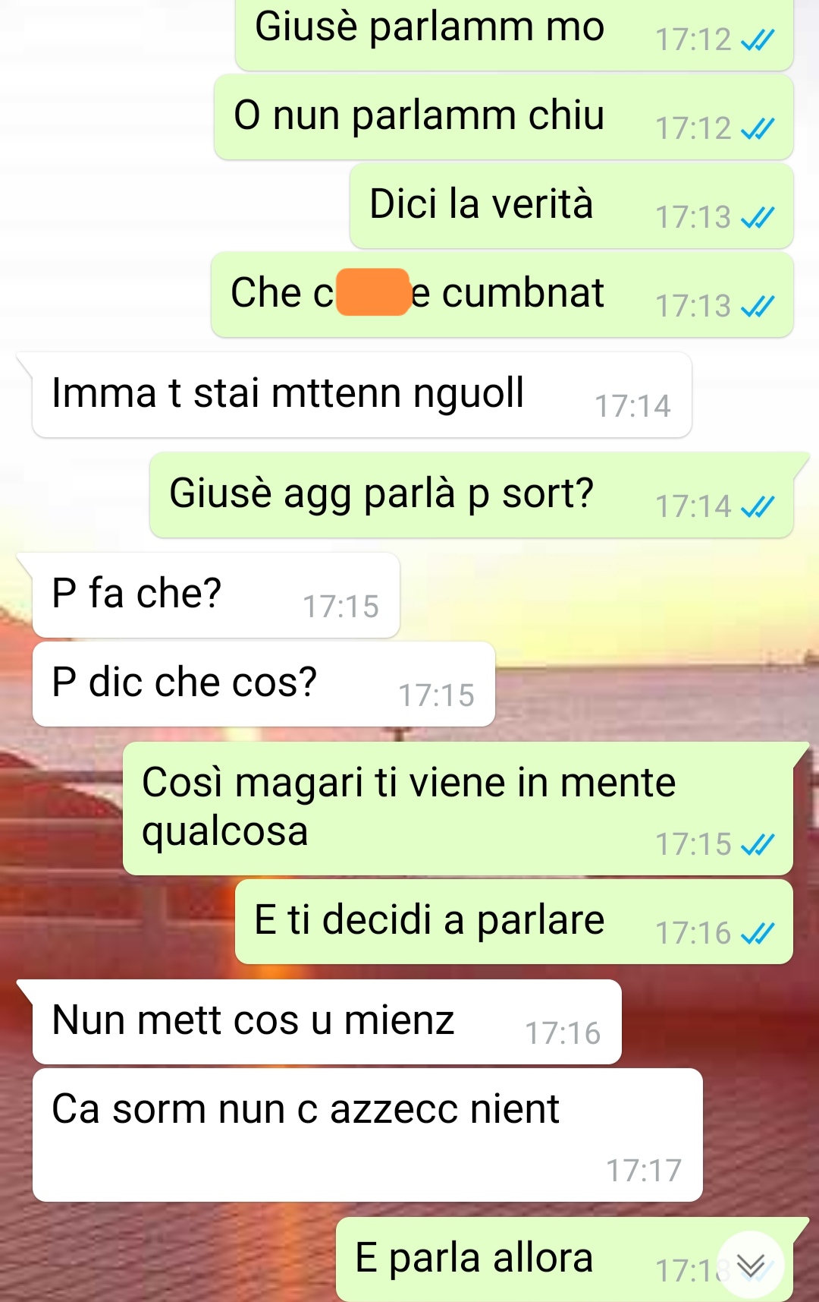Tap the 'E parla allora' sent message
Image resolution: width=819 pixels, height=1302 pixels.
564,1259
